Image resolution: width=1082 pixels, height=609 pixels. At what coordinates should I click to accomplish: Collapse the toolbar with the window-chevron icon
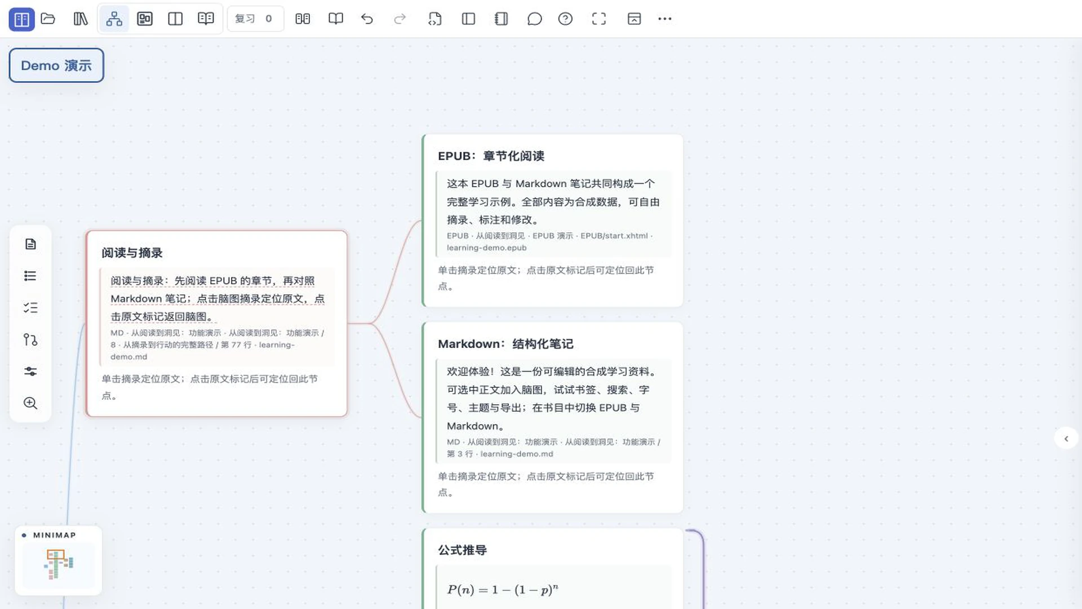634,19
